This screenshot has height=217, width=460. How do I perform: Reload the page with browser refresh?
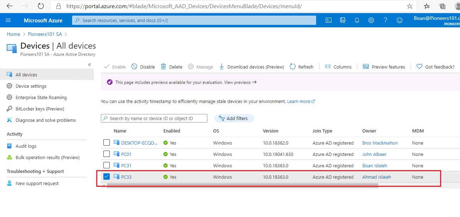pos(40,6)
